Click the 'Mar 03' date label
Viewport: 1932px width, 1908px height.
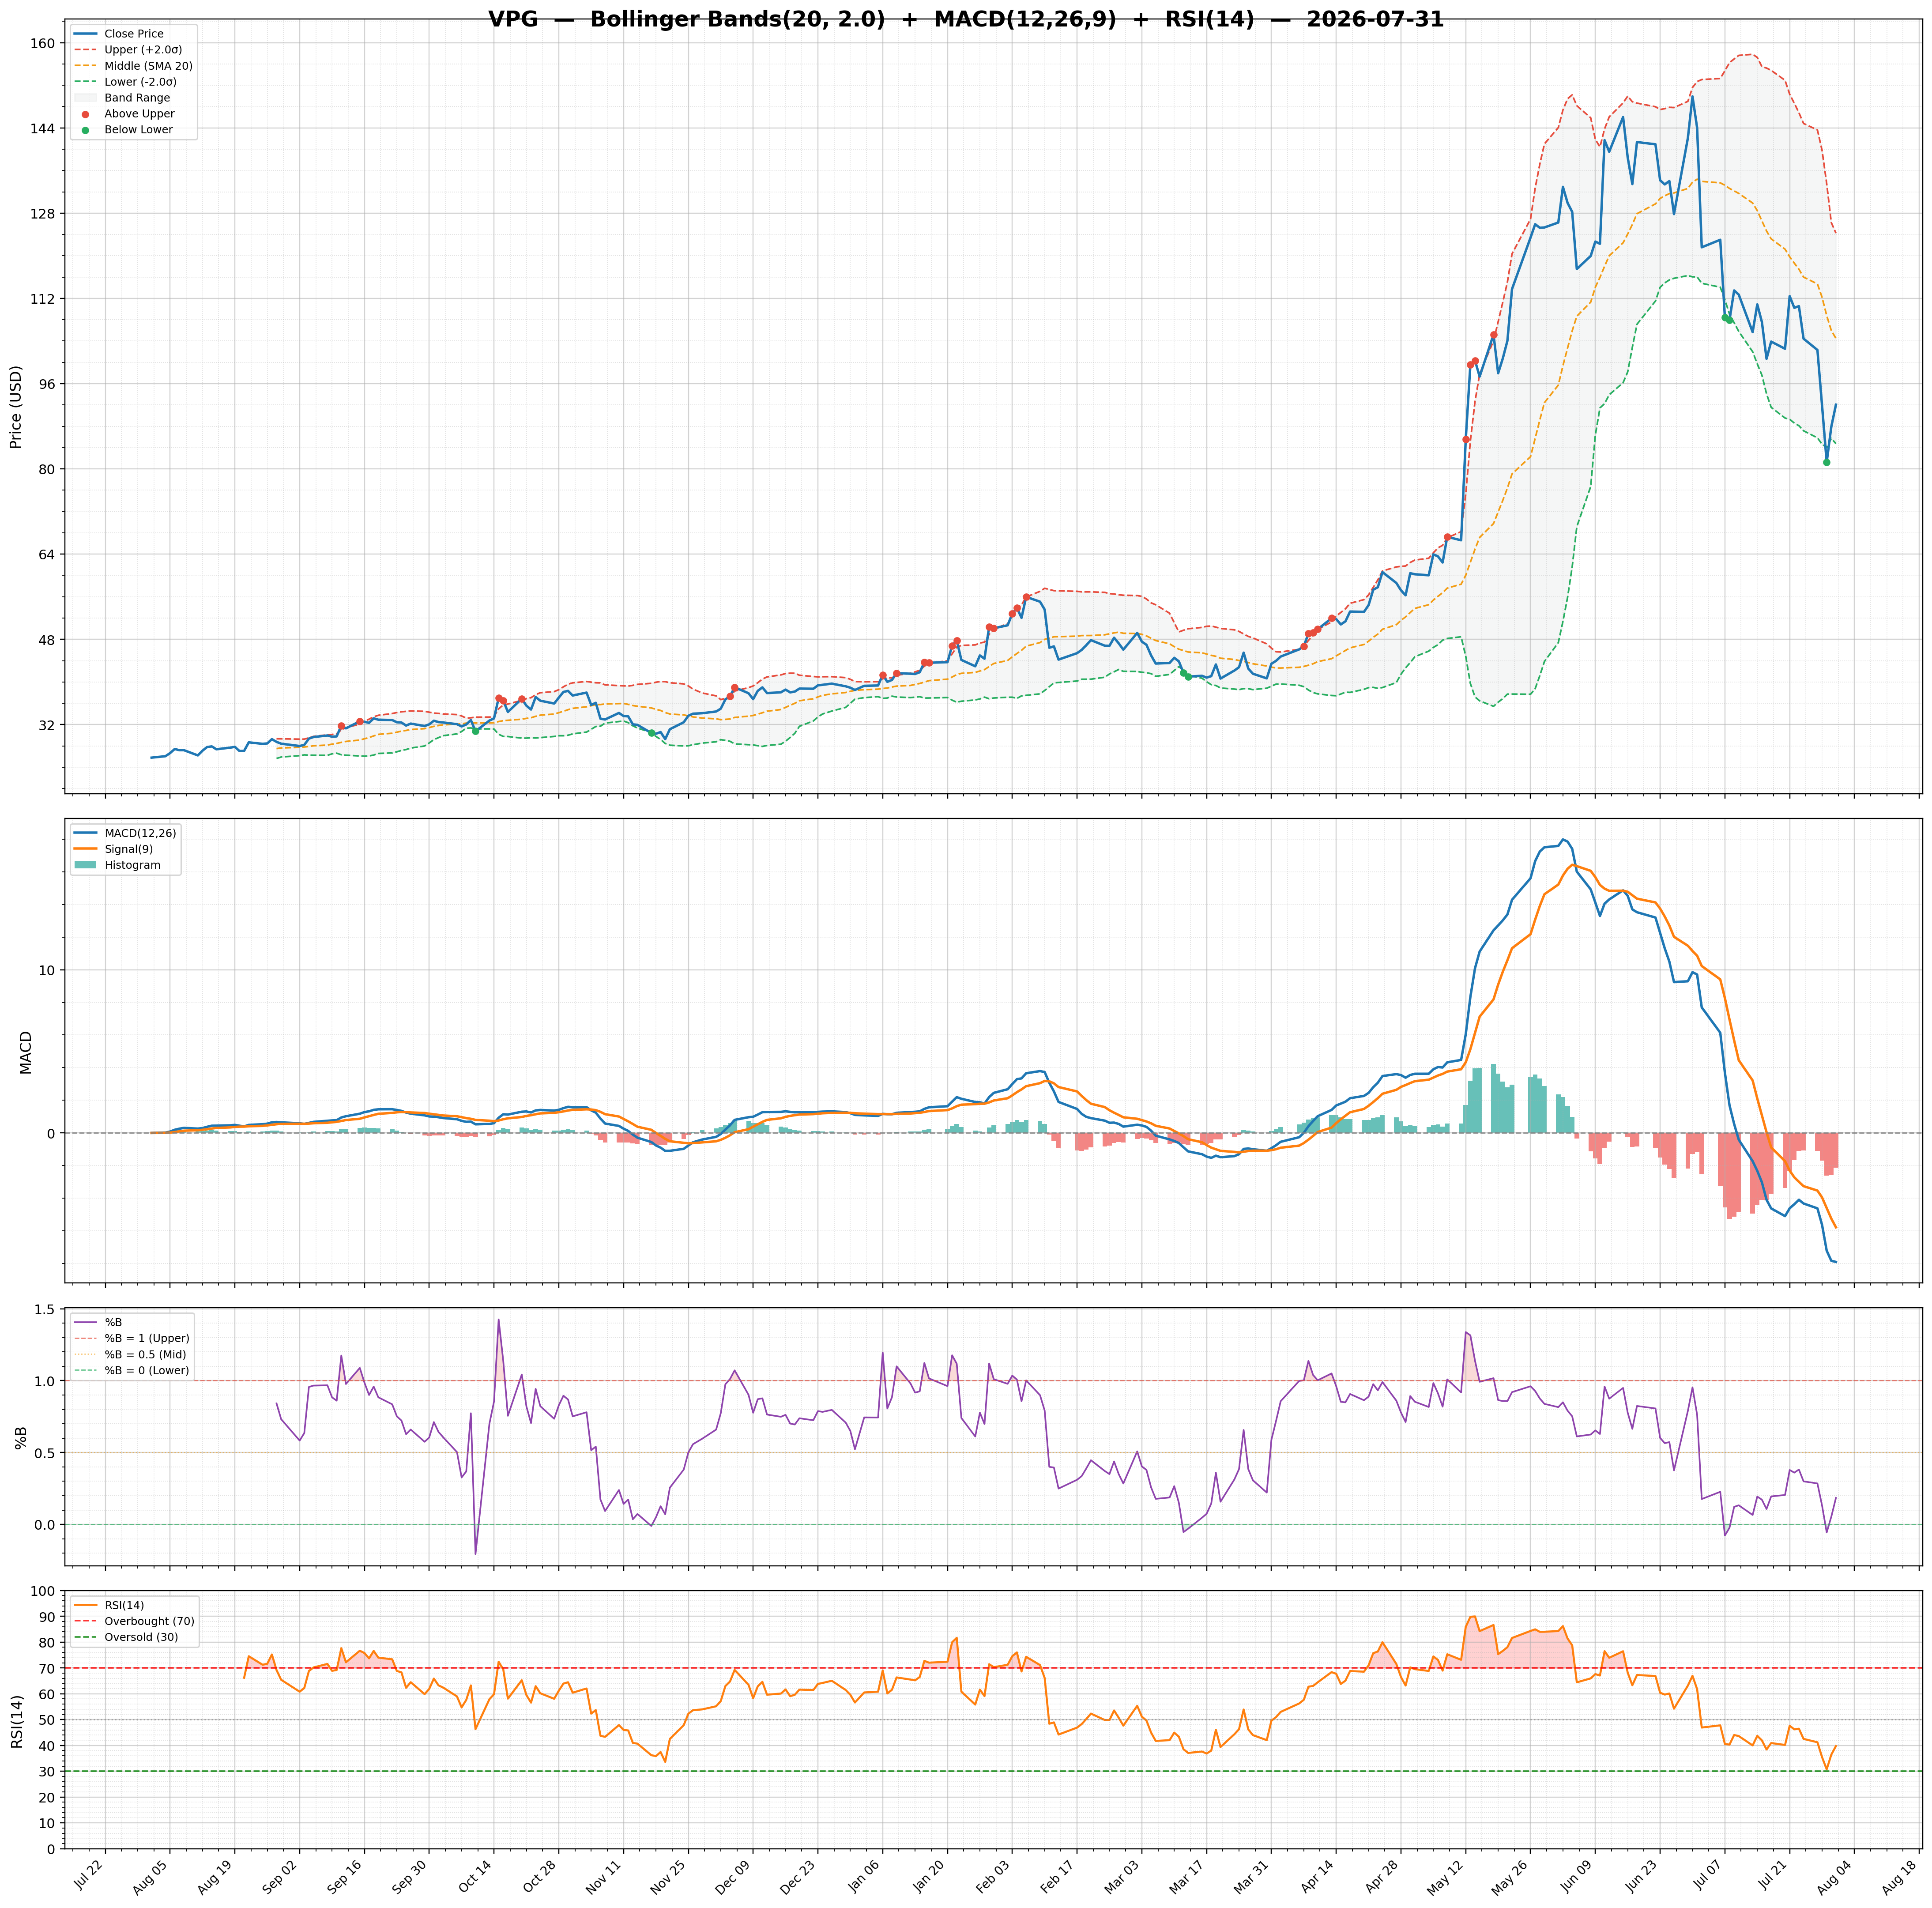pos(1126,1873)
